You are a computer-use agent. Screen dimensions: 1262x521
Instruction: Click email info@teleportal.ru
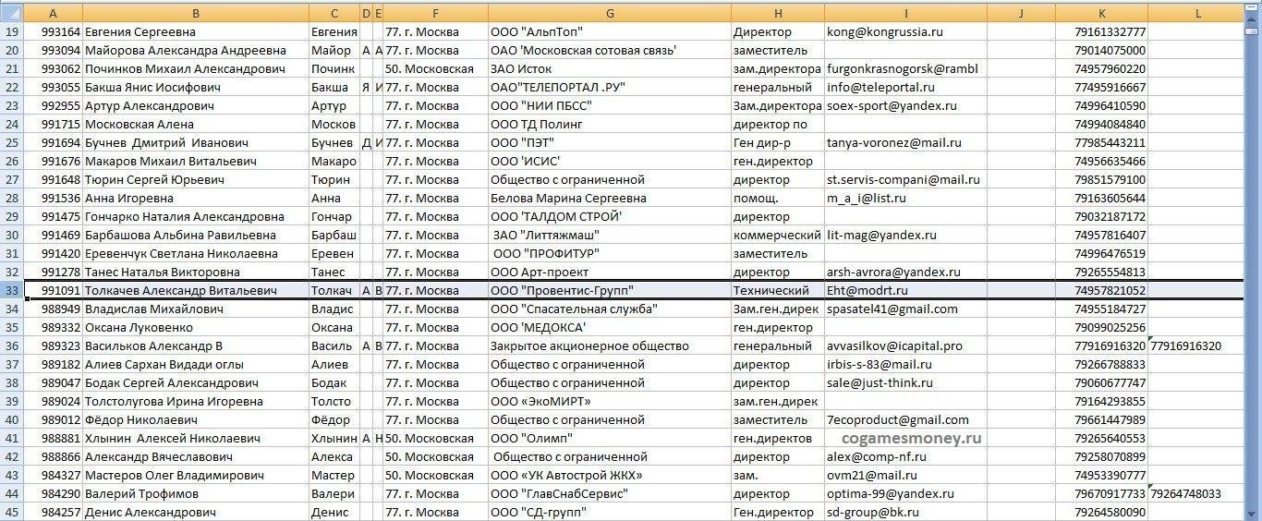[880, 87]
